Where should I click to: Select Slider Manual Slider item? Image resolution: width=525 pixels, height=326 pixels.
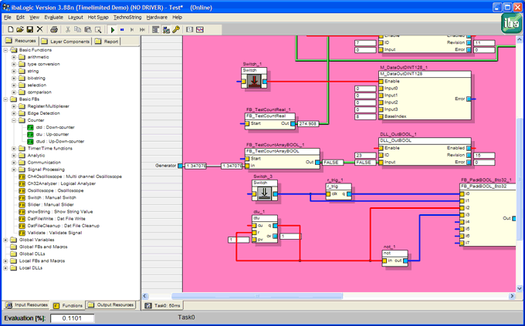click(46, 205)
